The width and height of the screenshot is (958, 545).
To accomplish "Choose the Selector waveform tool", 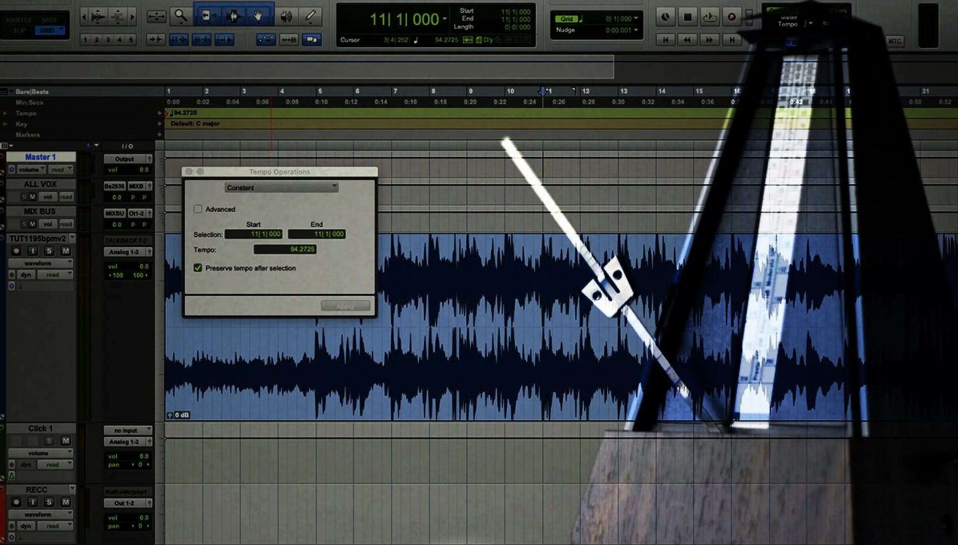I will point(233,16).
